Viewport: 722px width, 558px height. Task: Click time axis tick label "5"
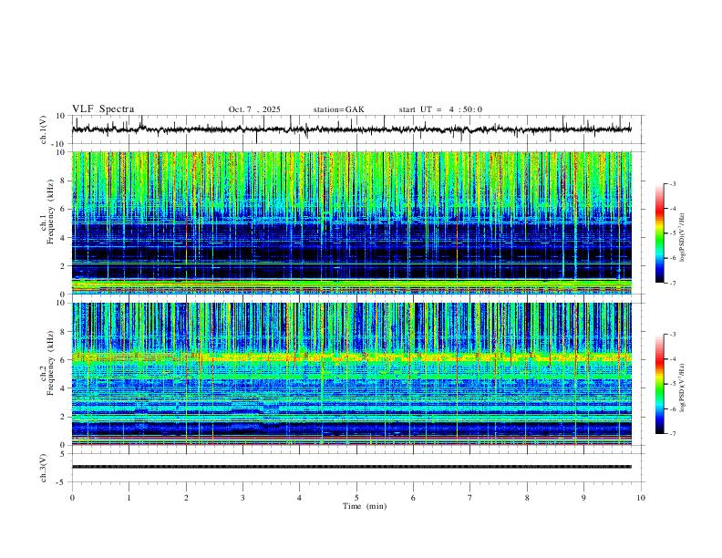pyautogui.click(x=356, y=498)
